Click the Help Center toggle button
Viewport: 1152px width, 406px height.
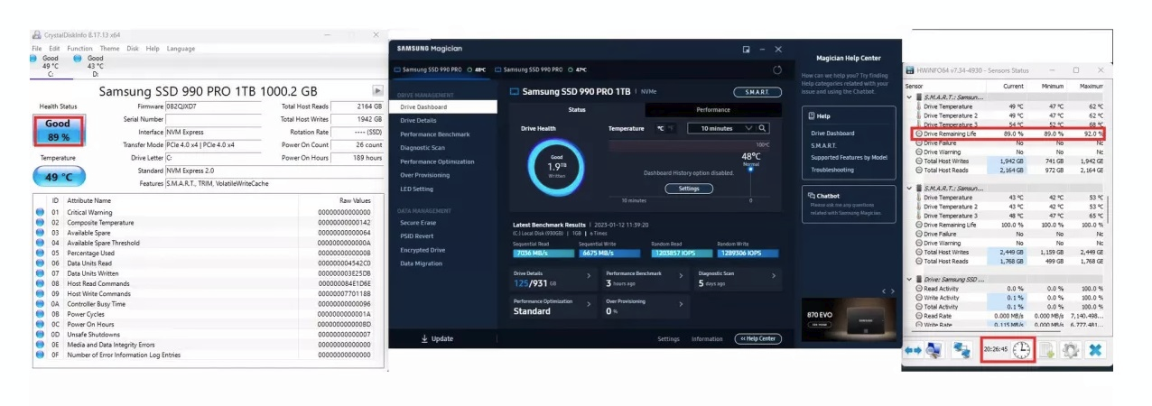(x=757, y=339)
